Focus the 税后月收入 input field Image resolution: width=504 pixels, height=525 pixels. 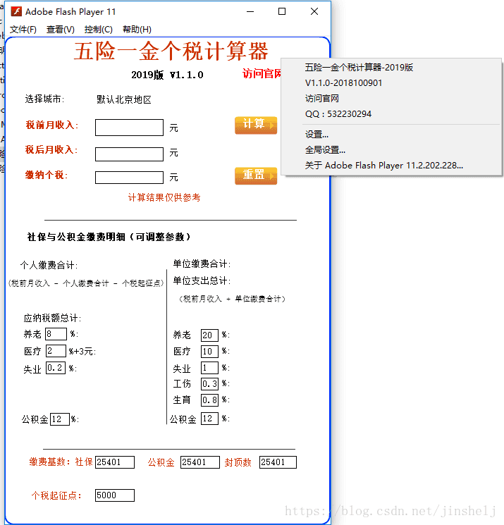129,154
